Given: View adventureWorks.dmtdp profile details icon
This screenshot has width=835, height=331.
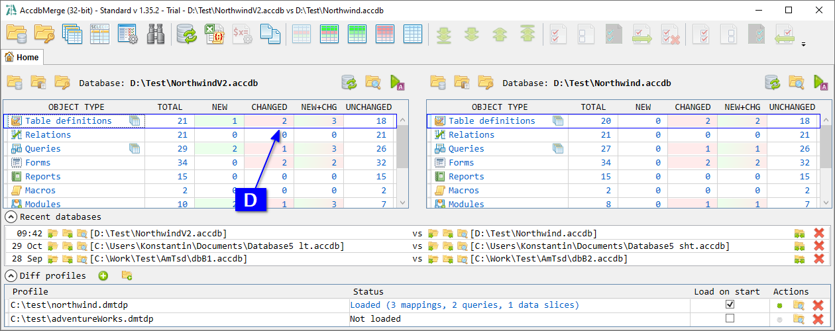Looking at the screenshot, I should (x=799, y=319).
